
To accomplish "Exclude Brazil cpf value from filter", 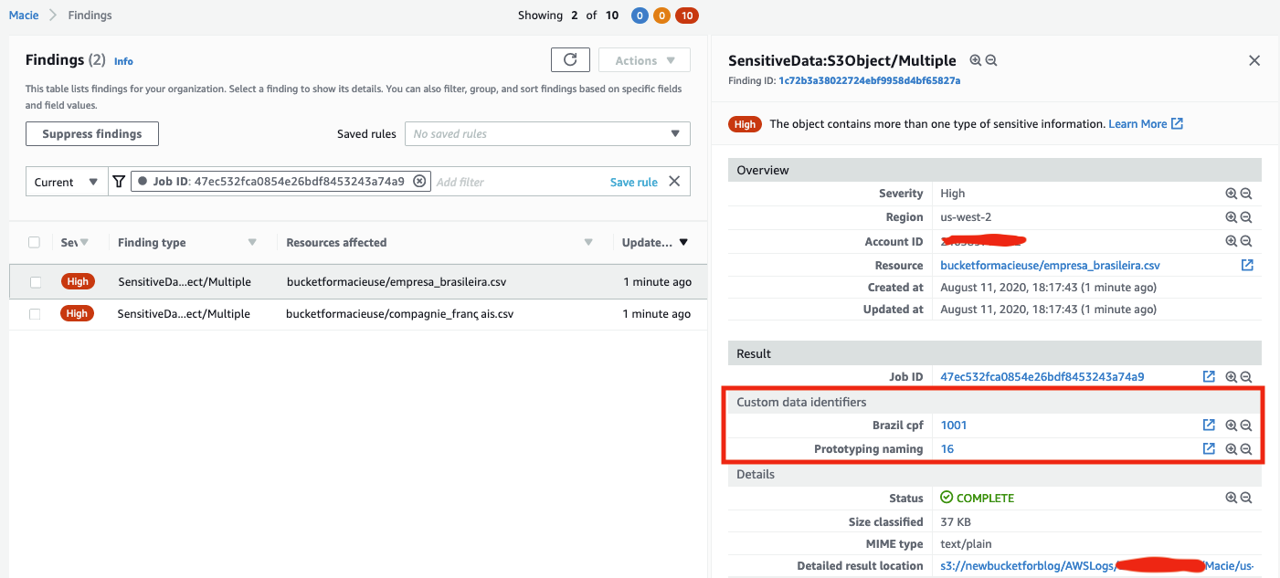I will pyautogui.click(x=1245, y=425).
